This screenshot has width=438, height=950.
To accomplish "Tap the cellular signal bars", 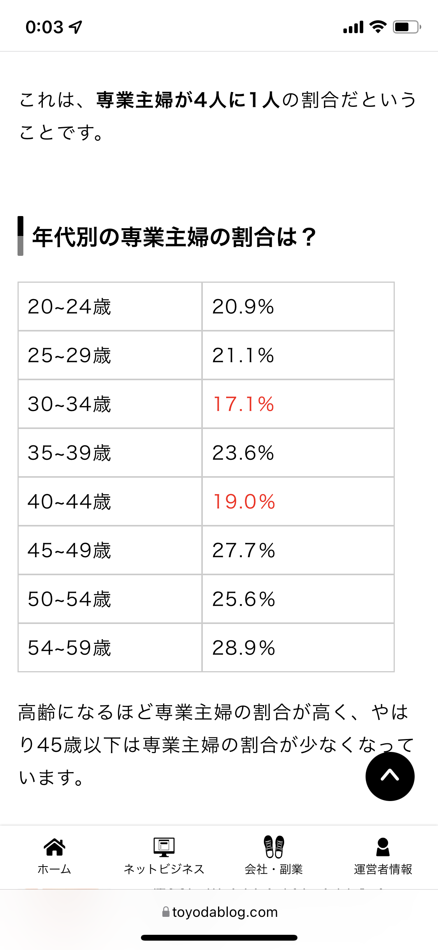I will pos(353,27).
